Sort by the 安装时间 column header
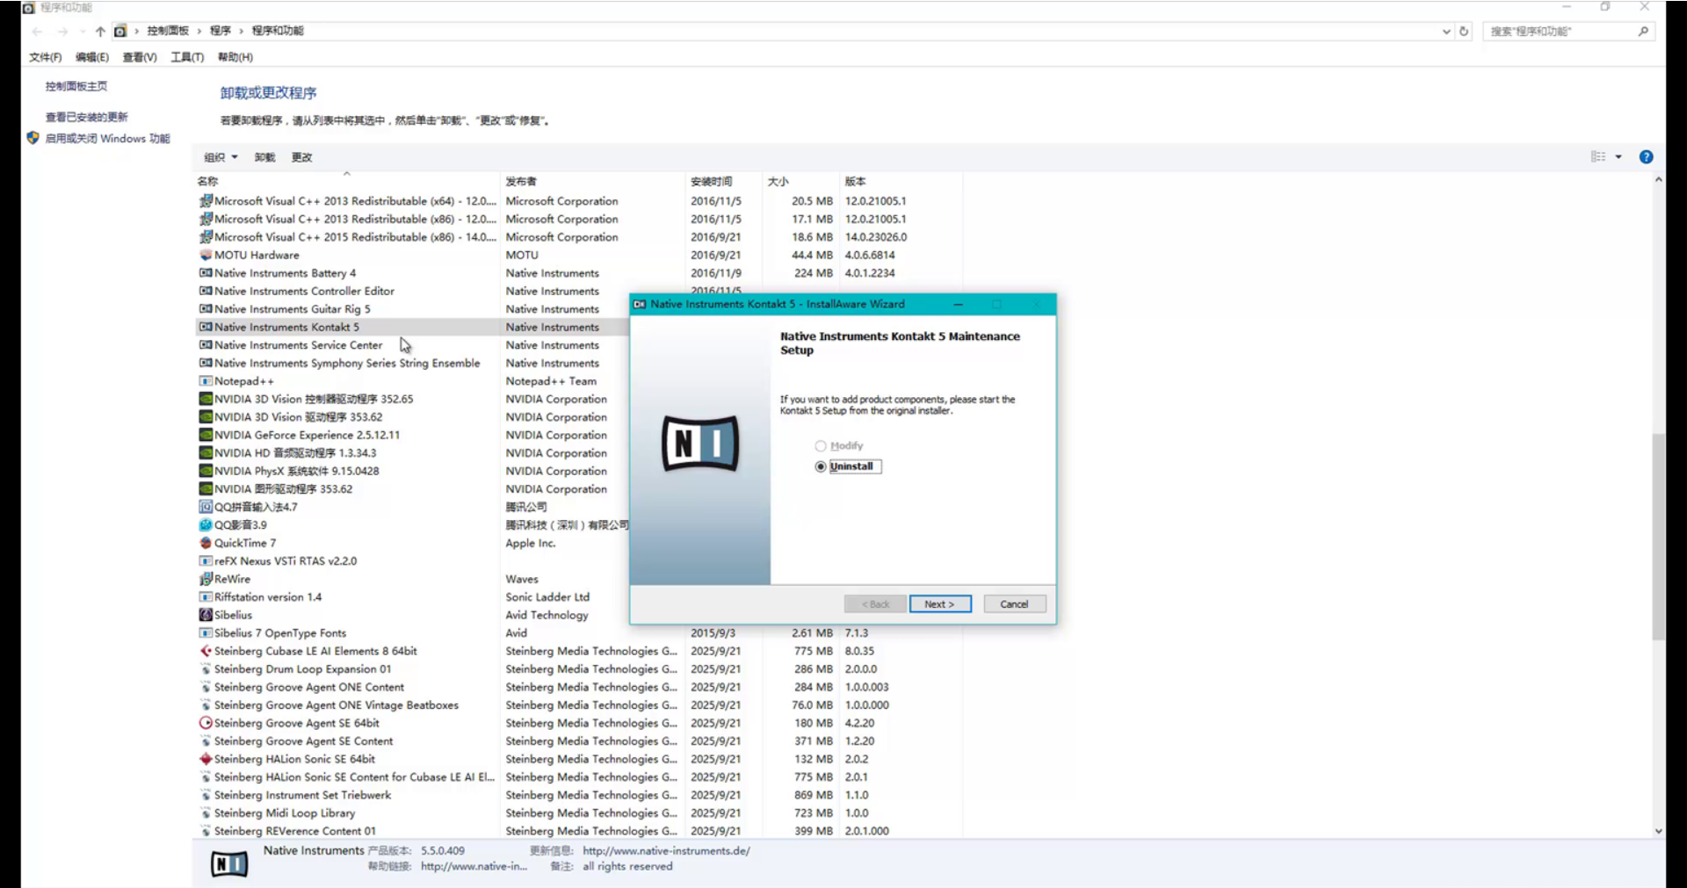 [x=724, y=181]
